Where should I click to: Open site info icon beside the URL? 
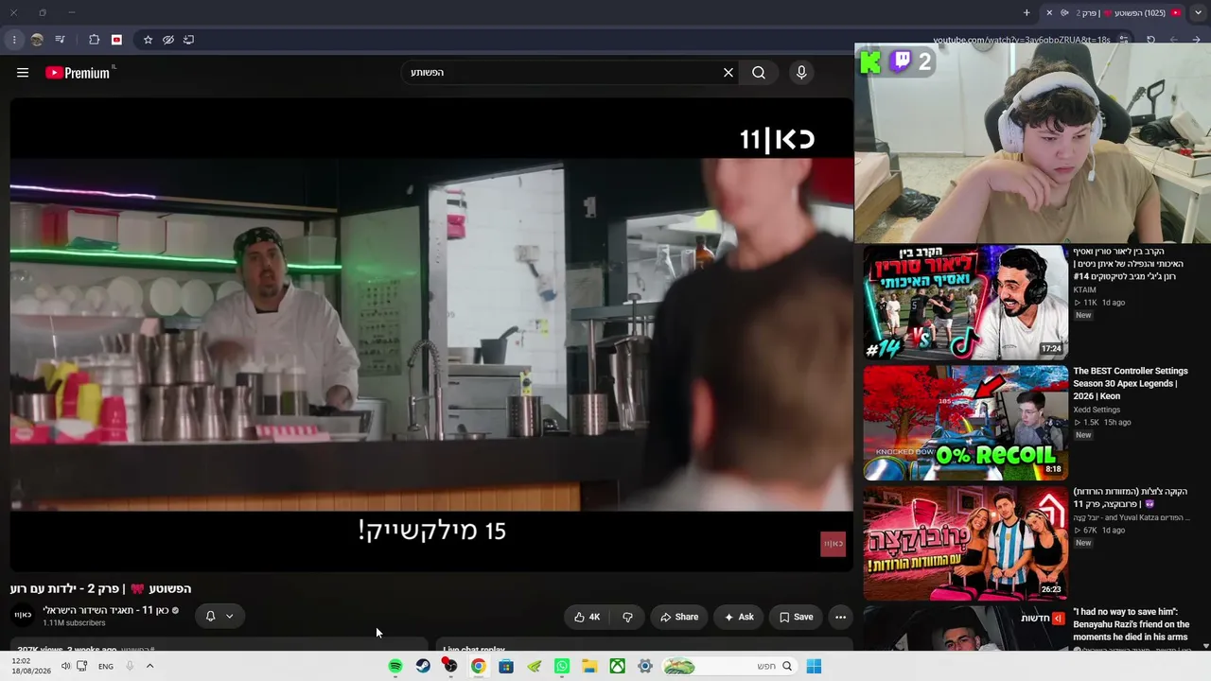point(1124,40)
